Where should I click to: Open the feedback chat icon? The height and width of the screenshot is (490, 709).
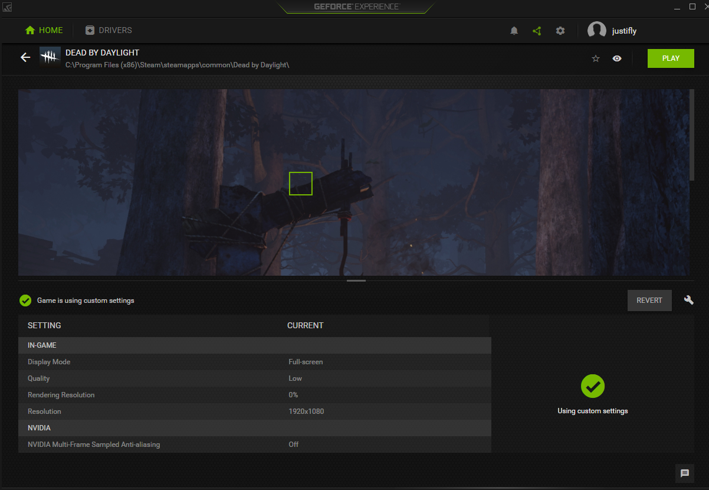(685, 473)
